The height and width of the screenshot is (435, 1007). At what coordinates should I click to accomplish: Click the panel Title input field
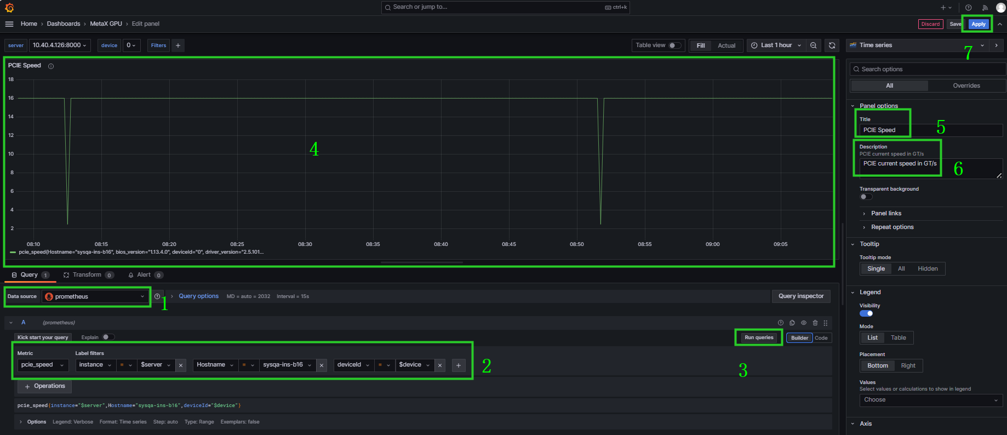pyautogui.click(x=931, y=130)
